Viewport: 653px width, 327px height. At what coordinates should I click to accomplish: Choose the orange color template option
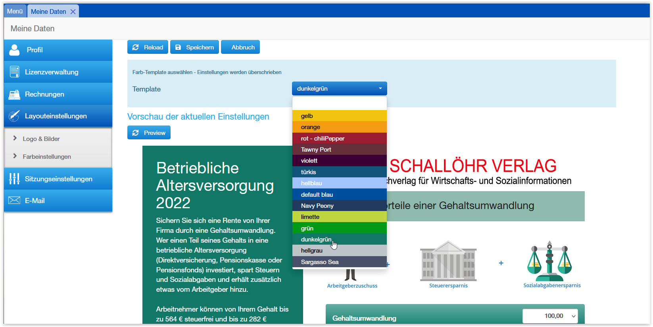pyautogui.click(x=339, y=127)
